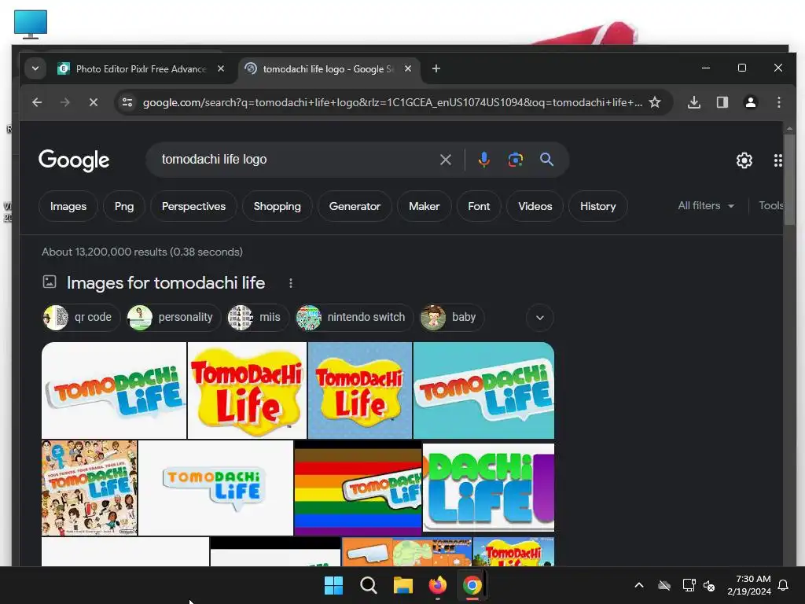This screenshot has height=604, width=805.
Task: Select the Generator filter chip
Action: [x=355, y=206]
